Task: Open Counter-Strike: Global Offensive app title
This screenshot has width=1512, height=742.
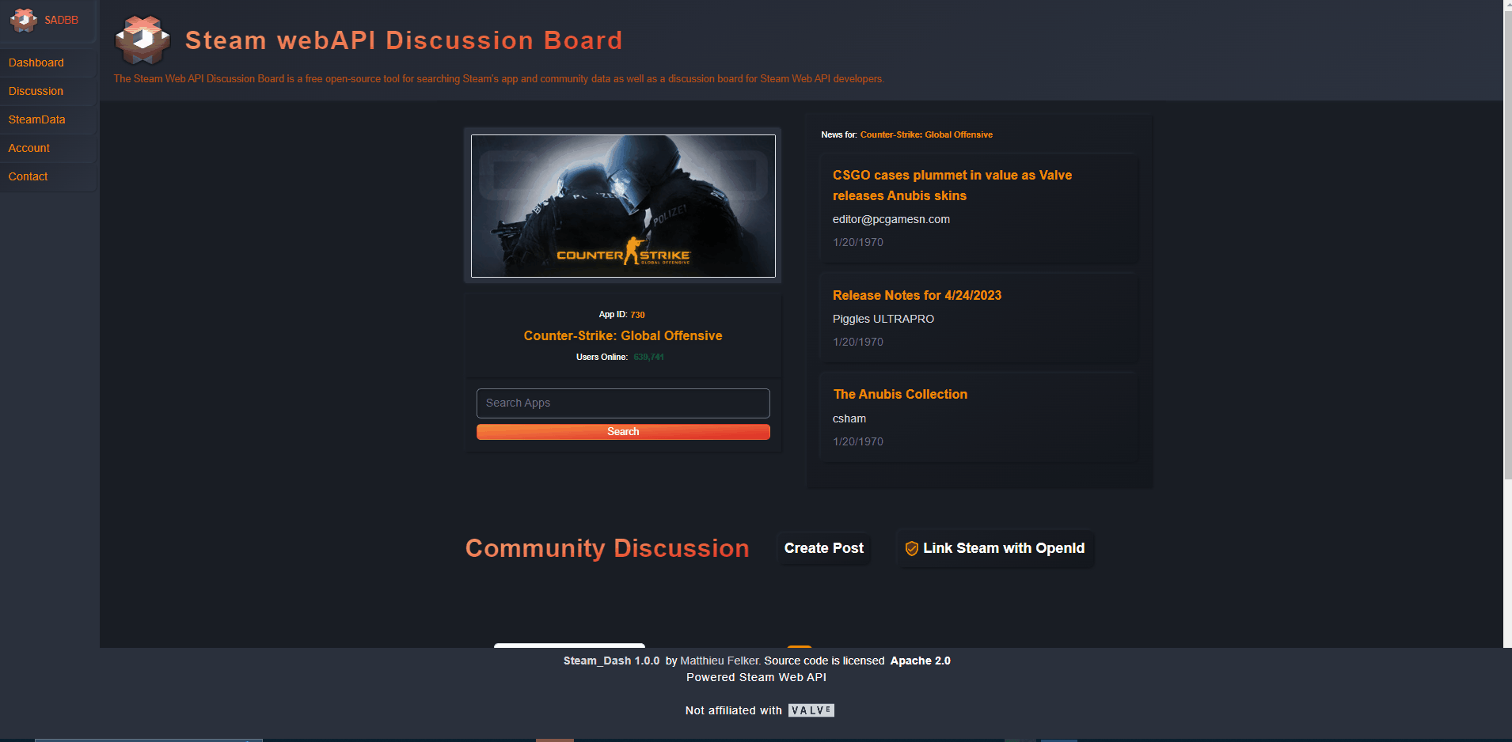Action: coord(623,335)
